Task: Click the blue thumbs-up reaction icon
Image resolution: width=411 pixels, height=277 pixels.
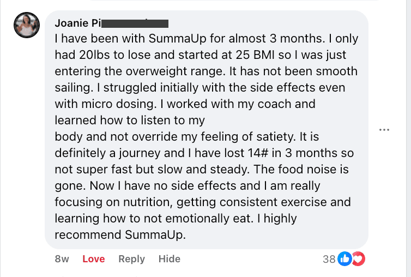Action: pos(345,259)
